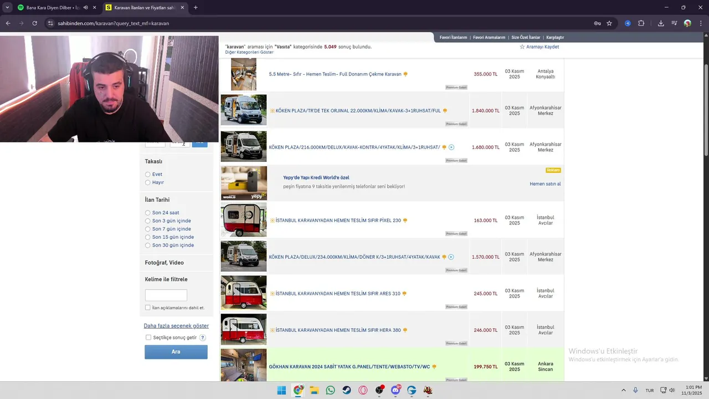Launch Steam from the taskbar
The image size is (709, 399).
coord(347,390)
